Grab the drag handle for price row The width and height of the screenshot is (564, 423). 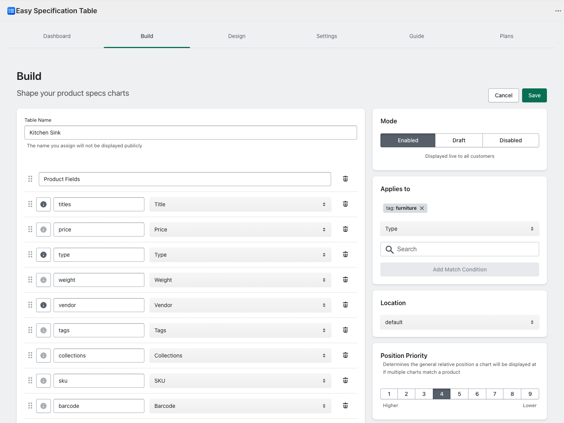pyautogui.click(x=30, y=229)
